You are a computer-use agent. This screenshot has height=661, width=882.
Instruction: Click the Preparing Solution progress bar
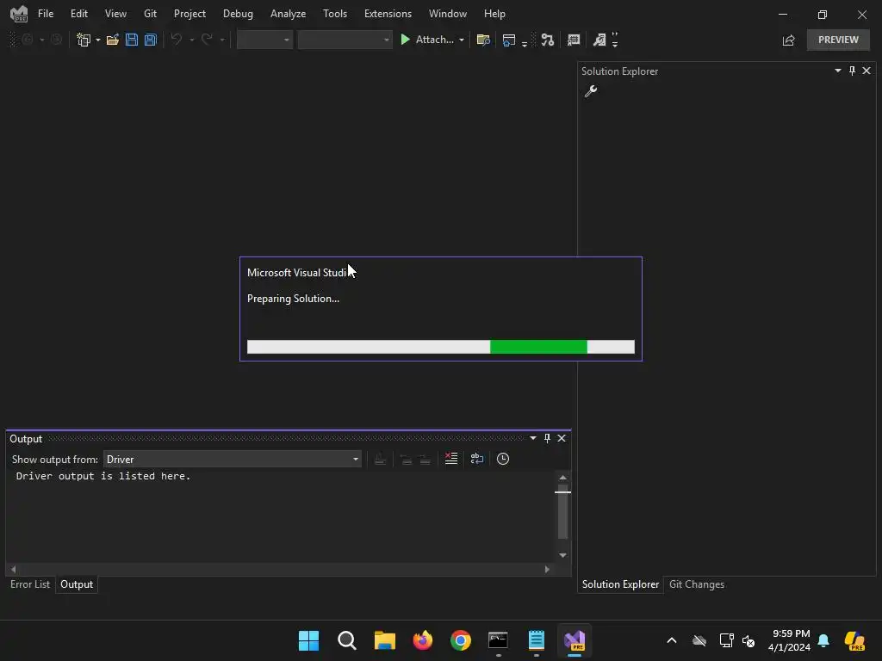(441, 347)
